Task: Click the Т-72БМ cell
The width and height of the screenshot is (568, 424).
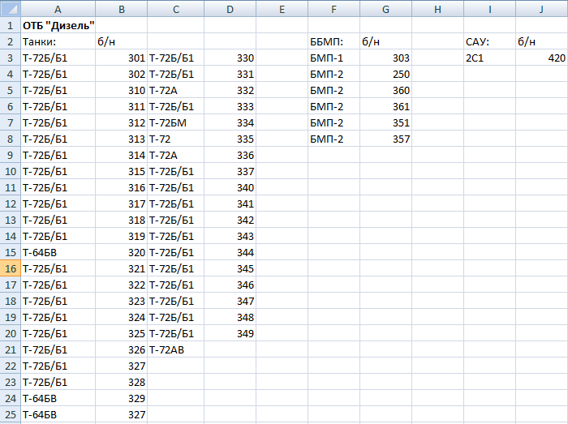Action: pos(176,122)
